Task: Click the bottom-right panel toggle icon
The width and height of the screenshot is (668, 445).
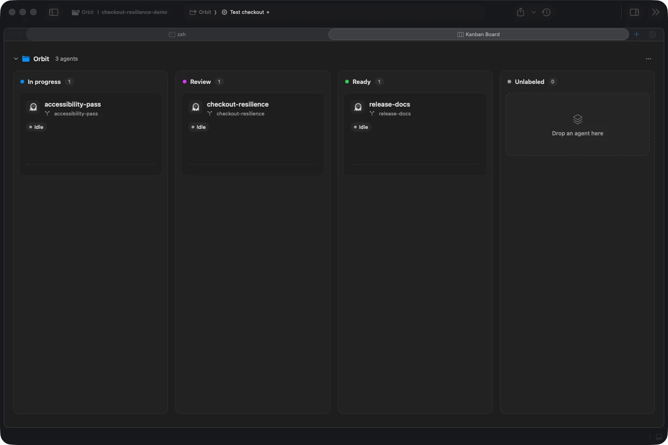Action: (659, 437)
